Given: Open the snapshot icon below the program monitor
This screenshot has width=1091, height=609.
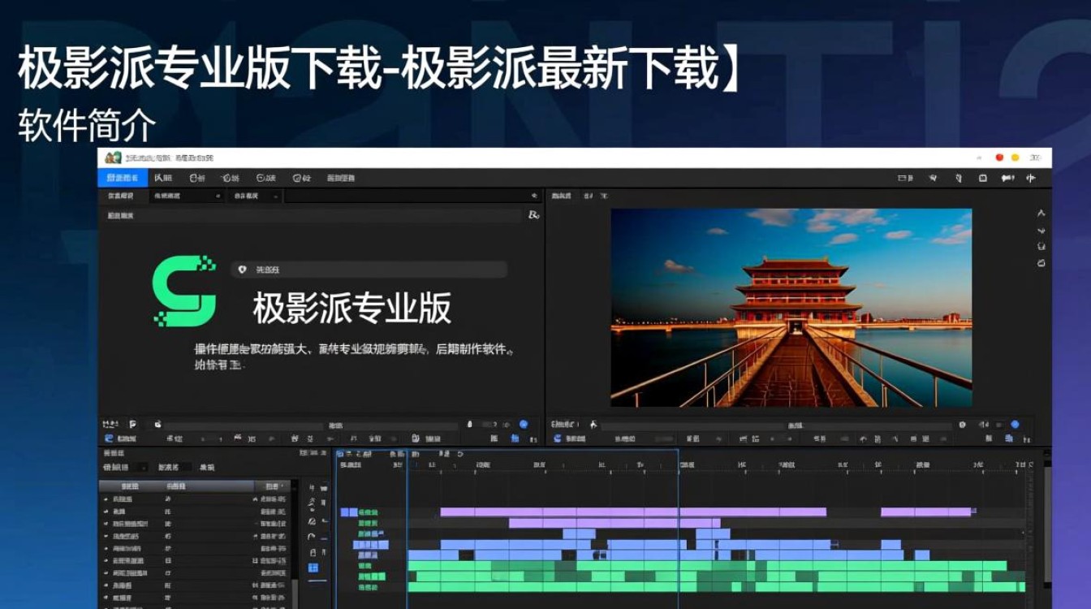Looking at the screenshot, I should tap(963, 425).
